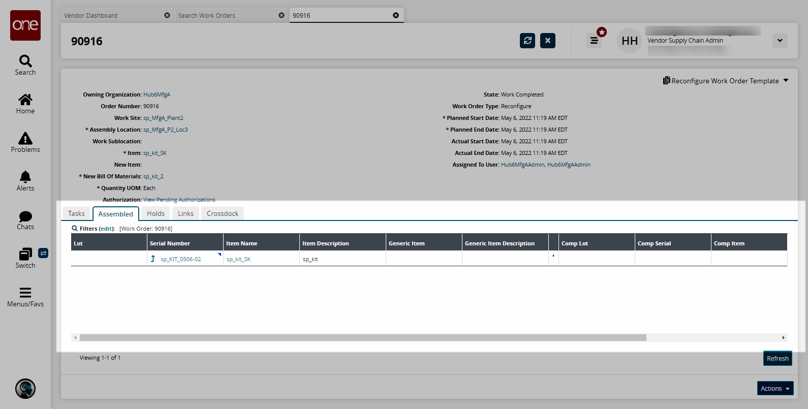Sort by the Comp Lot column header
Viewport: 808px width, 409px height.
pyautogui.click(x=597, y=243)
